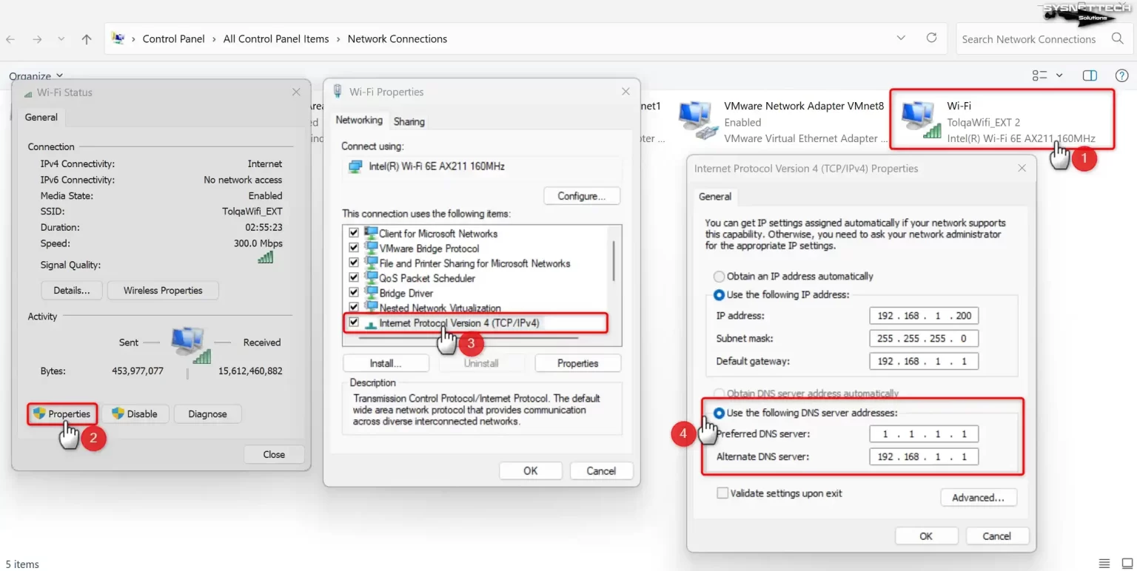Click the Preferred DNS server field
The height and width of the screenshot is (571, 1137).
924,434
